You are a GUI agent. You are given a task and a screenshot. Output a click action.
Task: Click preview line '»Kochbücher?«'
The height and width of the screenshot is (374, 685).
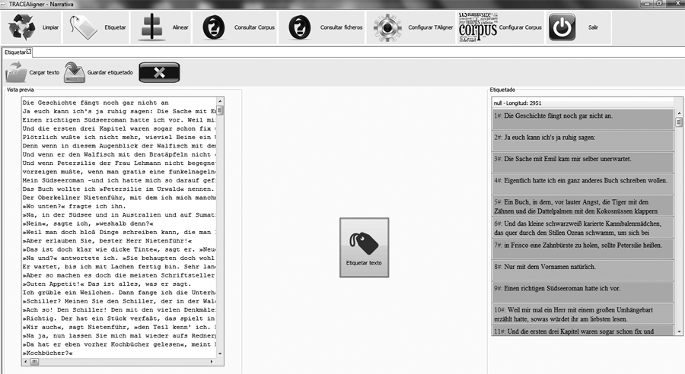(x=48, y=353)
